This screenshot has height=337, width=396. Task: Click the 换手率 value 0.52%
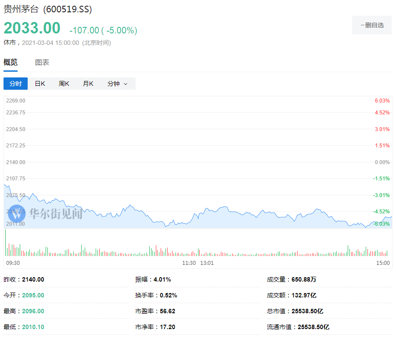point(169,295)
